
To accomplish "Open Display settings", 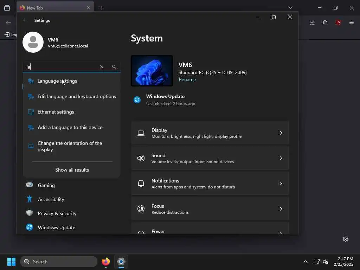I will coord(210,133).
